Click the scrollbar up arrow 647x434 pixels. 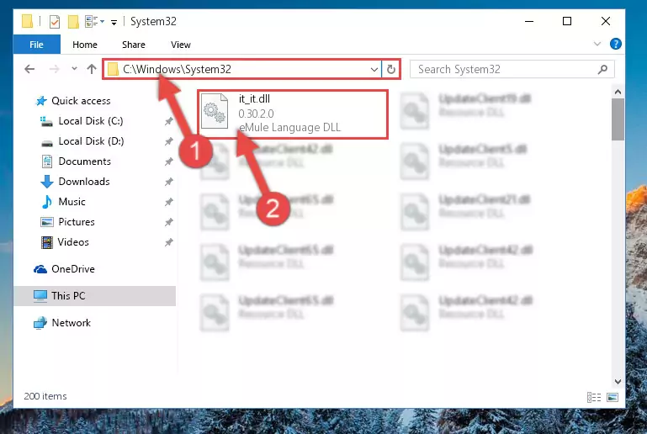point(618,92)
